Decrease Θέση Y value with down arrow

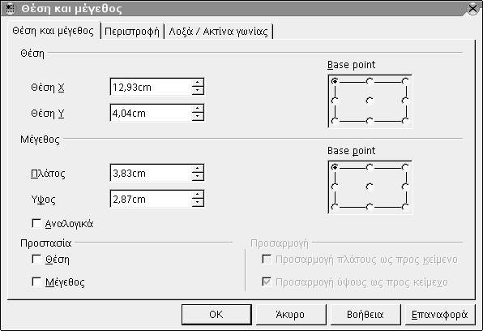tap(197, 117)
